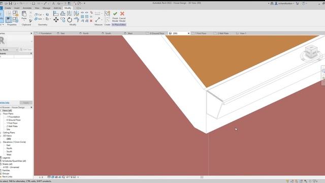Click the green Finish Model checkmark
This screenshot has height=183, width=325.
click(x=115, y=14)
